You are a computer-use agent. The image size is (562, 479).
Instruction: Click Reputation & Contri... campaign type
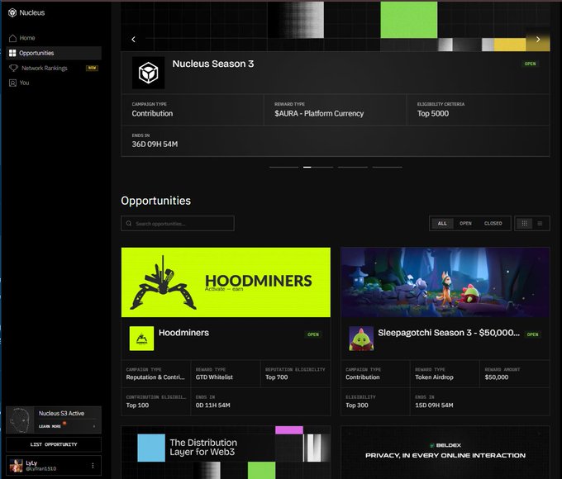155,377
